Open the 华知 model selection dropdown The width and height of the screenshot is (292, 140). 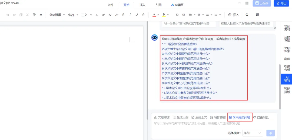253,133
